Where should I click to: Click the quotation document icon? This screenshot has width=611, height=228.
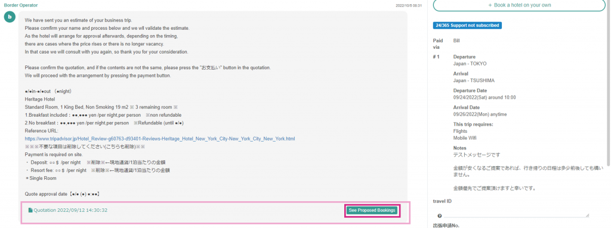coord(30,211)
